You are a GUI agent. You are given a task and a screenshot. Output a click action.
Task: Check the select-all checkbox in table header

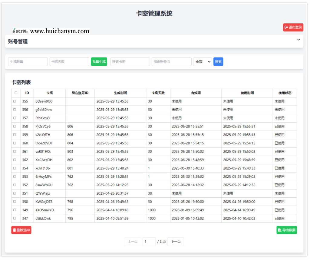(x=16, y=93)
